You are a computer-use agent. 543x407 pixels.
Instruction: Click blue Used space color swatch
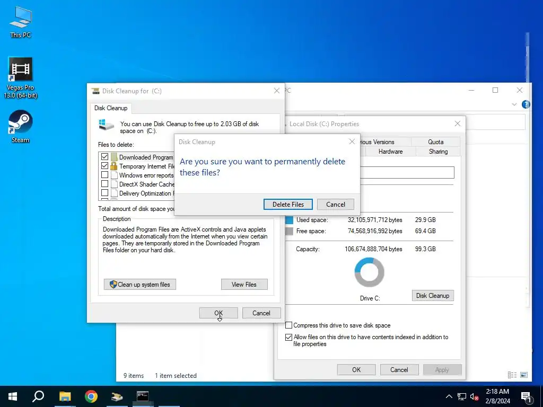tap(289, 220)
